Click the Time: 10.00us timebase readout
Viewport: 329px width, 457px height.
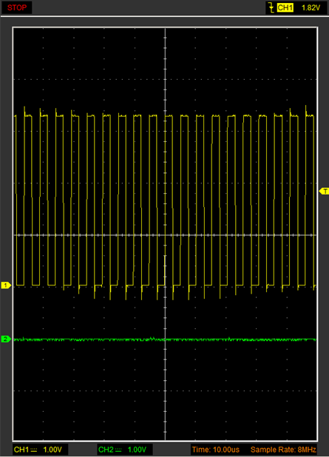tap(216, 450)
